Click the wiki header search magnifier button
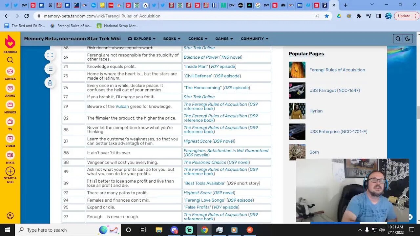The width and height of the screenshot is (420, 236). pos(398,39)
